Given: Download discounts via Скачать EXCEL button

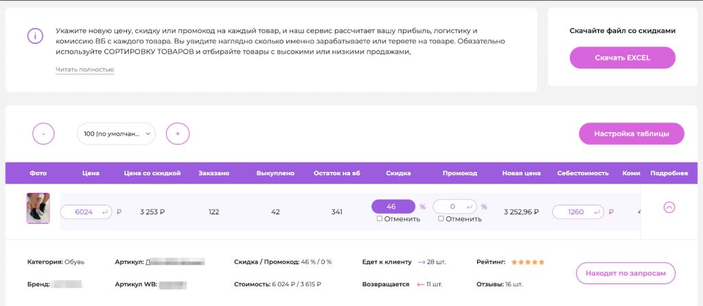Looking at the screenshot, I should (622, 58).
